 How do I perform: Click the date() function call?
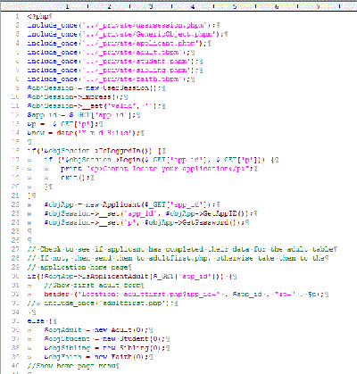click(x=97, y=133)
